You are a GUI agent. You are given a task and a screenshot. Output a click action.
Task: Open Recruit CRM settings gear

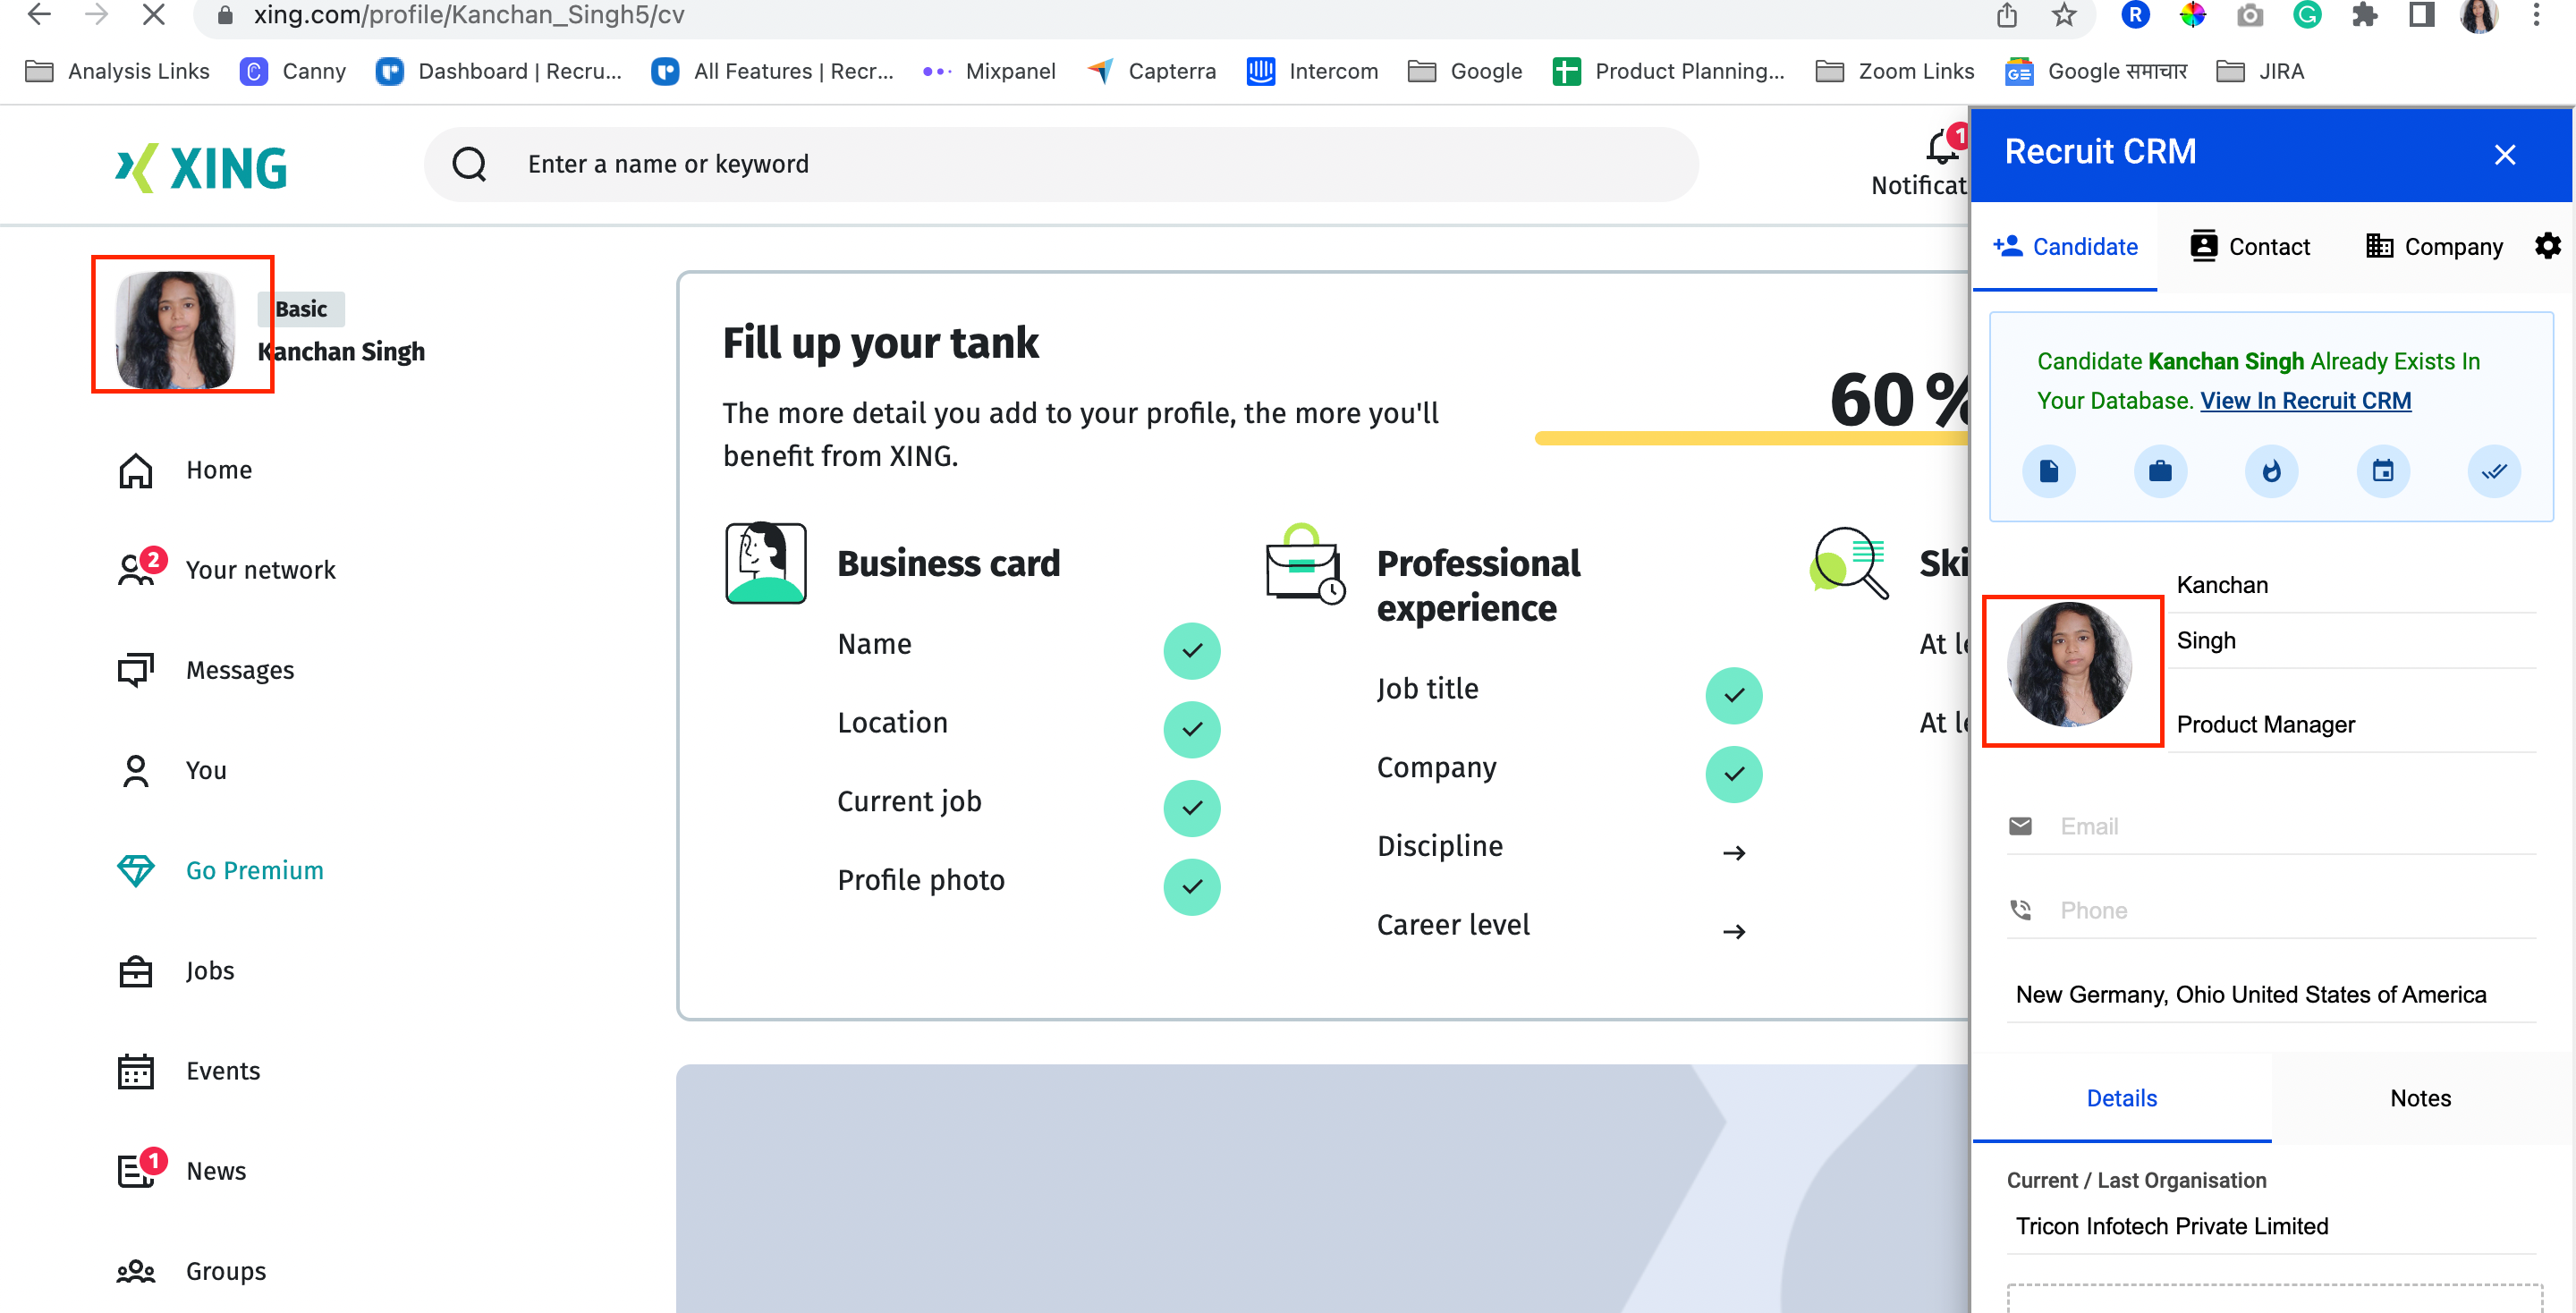(2548, 246)
